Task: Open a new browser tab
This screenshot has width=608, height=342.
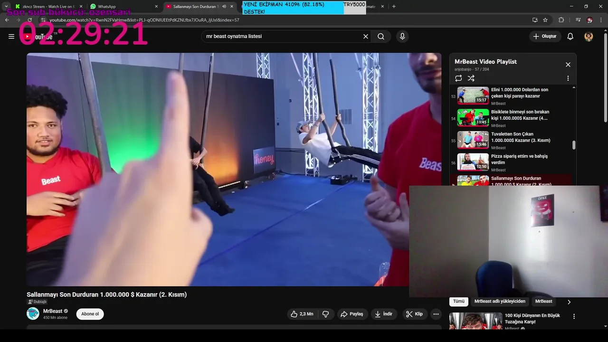Action: (x=394, y=7)
